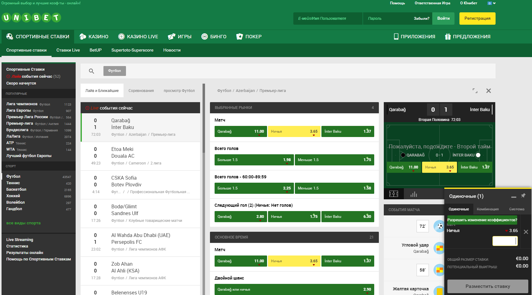This screenshot has width=532, height=295.
Task: Select İnter Baku 1.37 in Выбранные рынки Матч
Action: click(348, 131)
